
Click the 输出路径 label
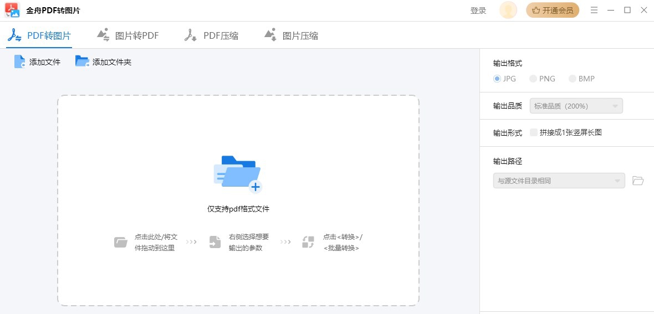click(x=508, y=161)
